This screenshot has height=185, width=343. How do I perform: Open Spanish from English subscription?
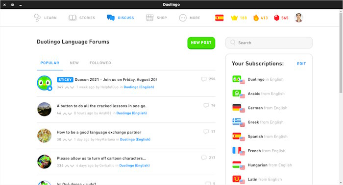pyautogui.click(x=268, y=137)
